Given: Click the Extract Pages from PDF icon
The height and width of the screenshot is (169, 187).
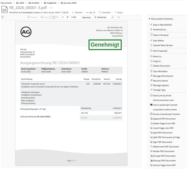Looking at the screenshot, I should coord(151,165).
